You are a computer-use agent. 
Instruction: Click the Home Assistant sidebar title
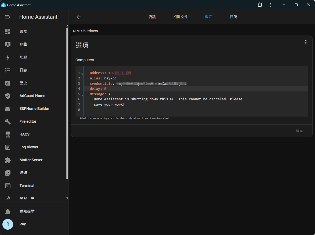(x=38, y=17)
